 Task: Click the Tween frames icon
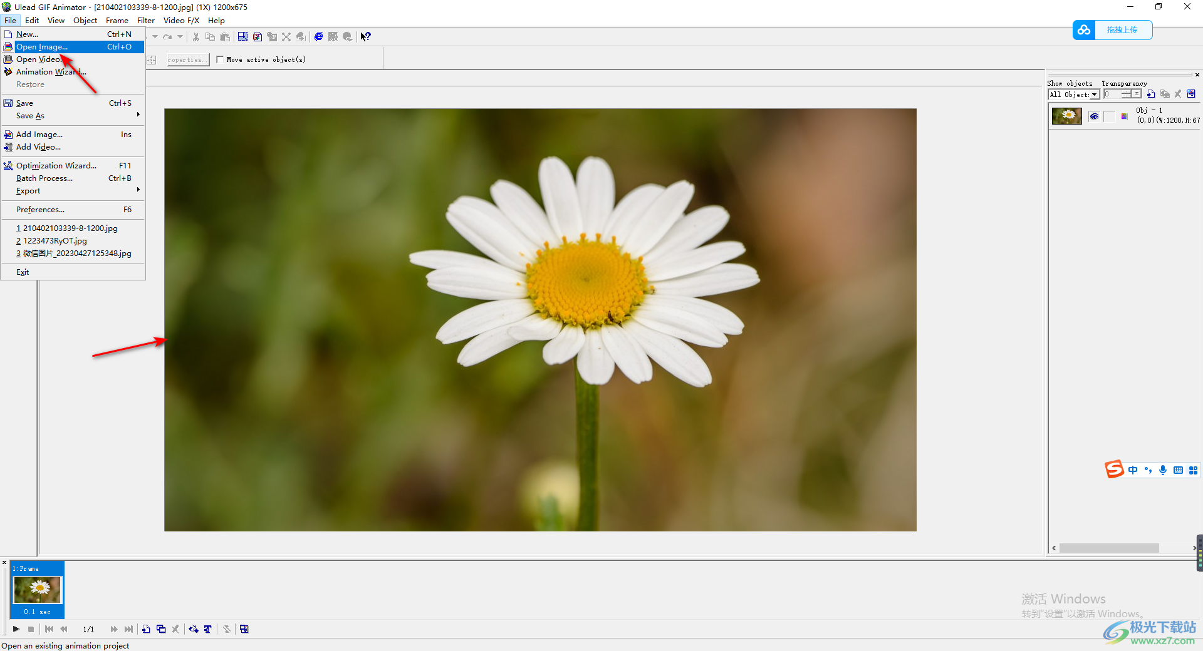tap(194, 629)
